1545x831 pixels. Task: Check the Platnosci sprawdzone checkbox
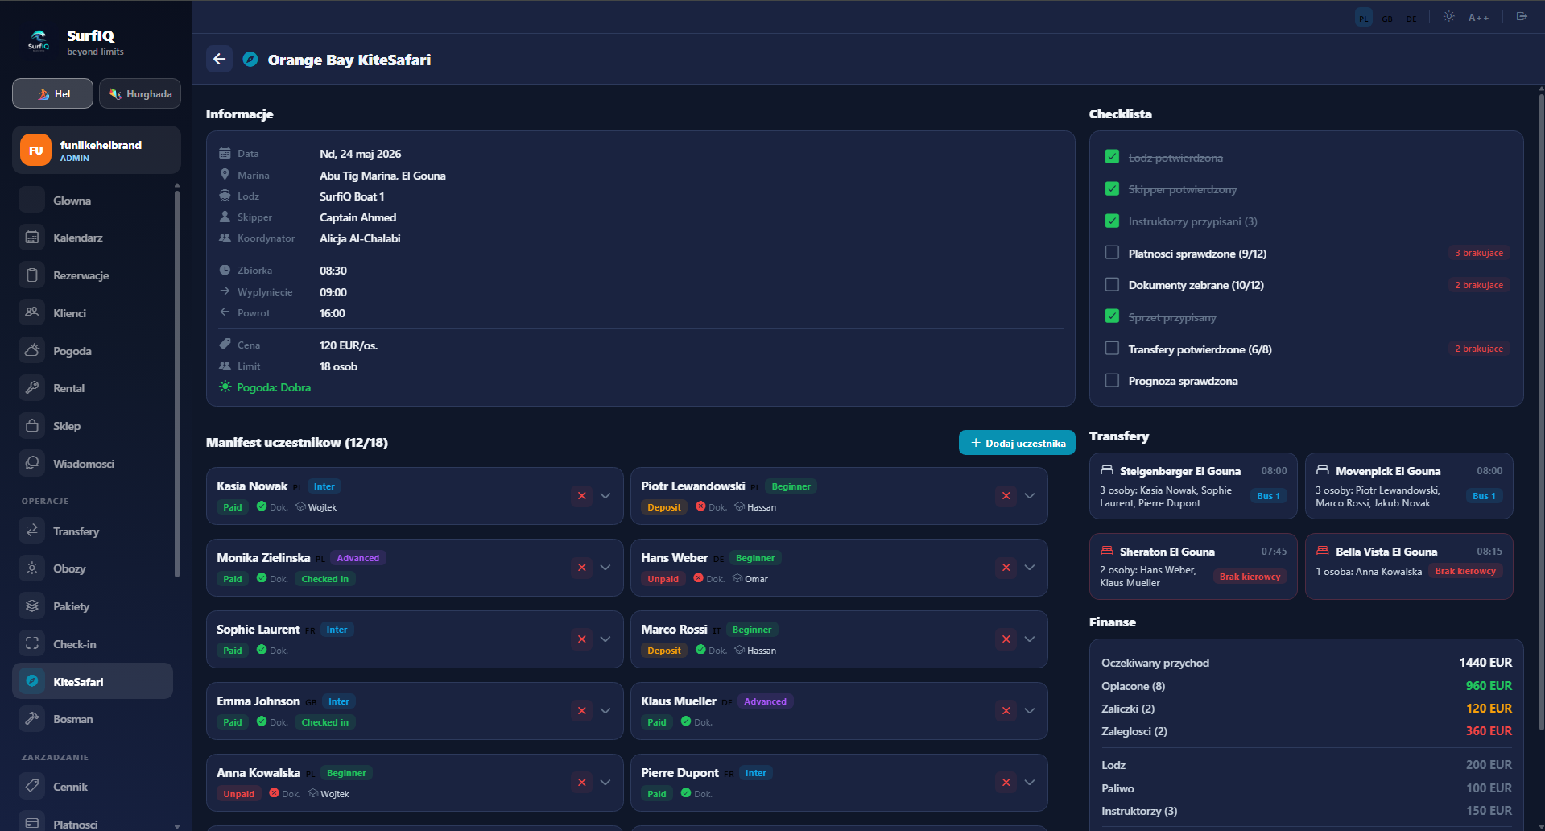[1112, 253]
